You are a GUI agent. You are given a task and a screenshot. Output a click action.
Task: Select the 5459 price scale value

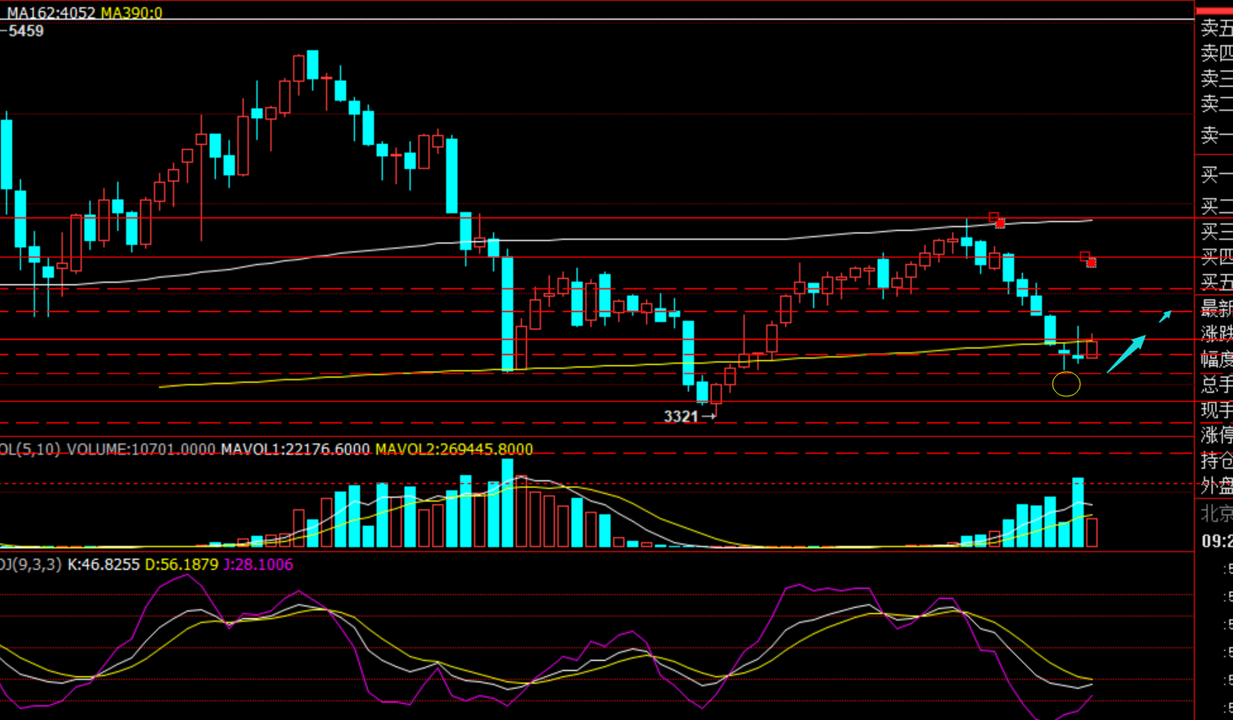pos(26,30)
